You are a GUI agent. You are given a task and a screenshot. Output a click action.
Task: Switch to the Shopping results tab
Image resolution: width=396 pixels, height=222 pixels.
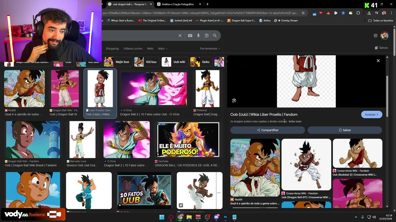tap(112, 48)
